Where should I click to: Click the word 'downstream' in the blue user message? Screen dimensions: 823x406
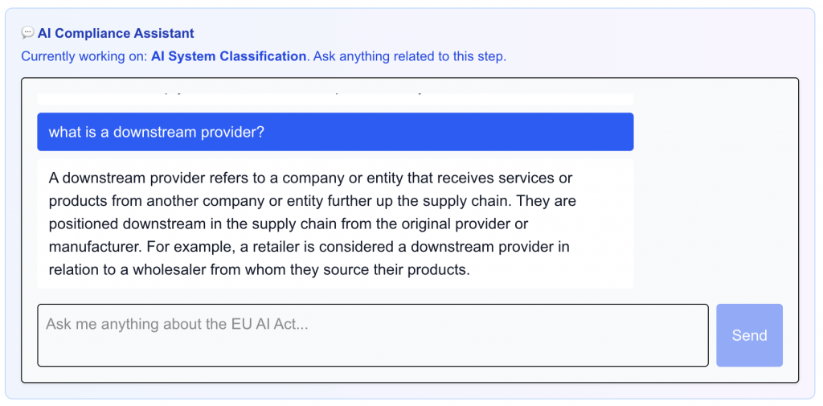pyautogui.click(x=150, y=132)
